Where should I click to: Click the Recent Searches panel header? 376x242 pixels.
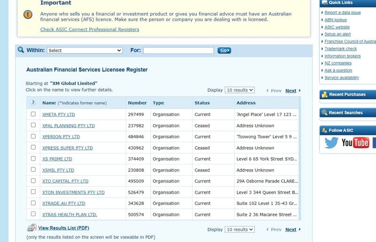(x=348, y=112)
